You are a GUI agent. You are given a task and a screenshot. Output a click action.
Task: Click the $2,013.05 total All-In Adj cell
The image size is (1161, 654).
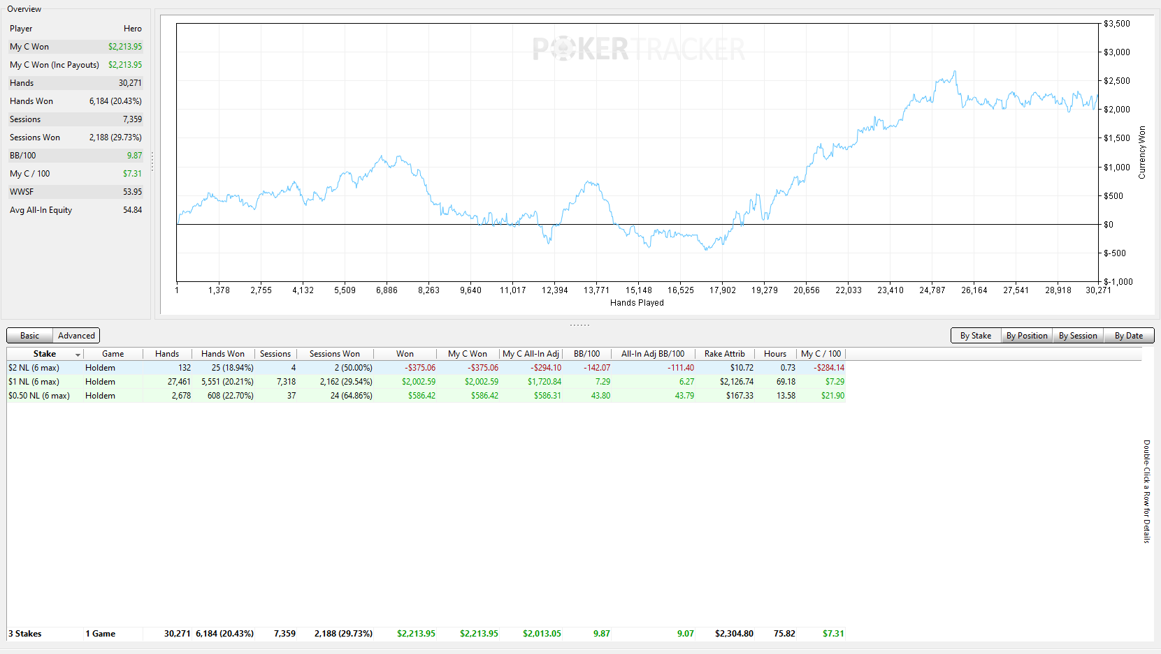(542, 634)
